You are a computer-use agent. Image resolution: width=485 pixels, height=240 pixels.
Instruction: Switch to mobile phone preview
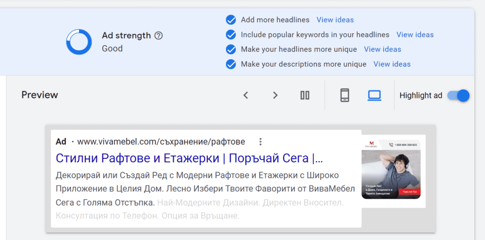point(345,95)
